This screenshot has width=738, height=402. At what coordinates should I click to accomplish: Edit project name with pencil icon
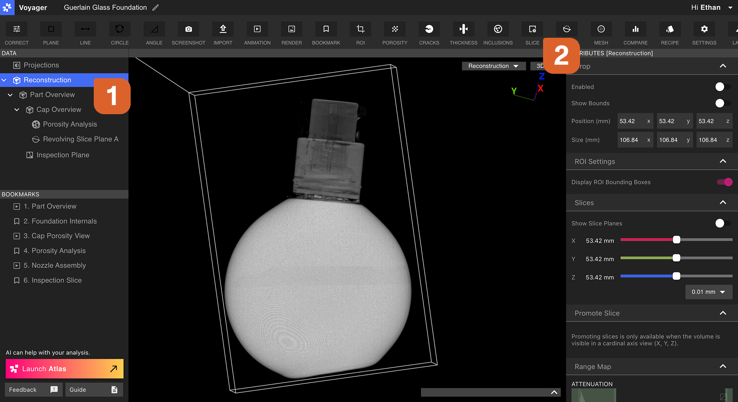pyautogui.click(x=155, y=7)
